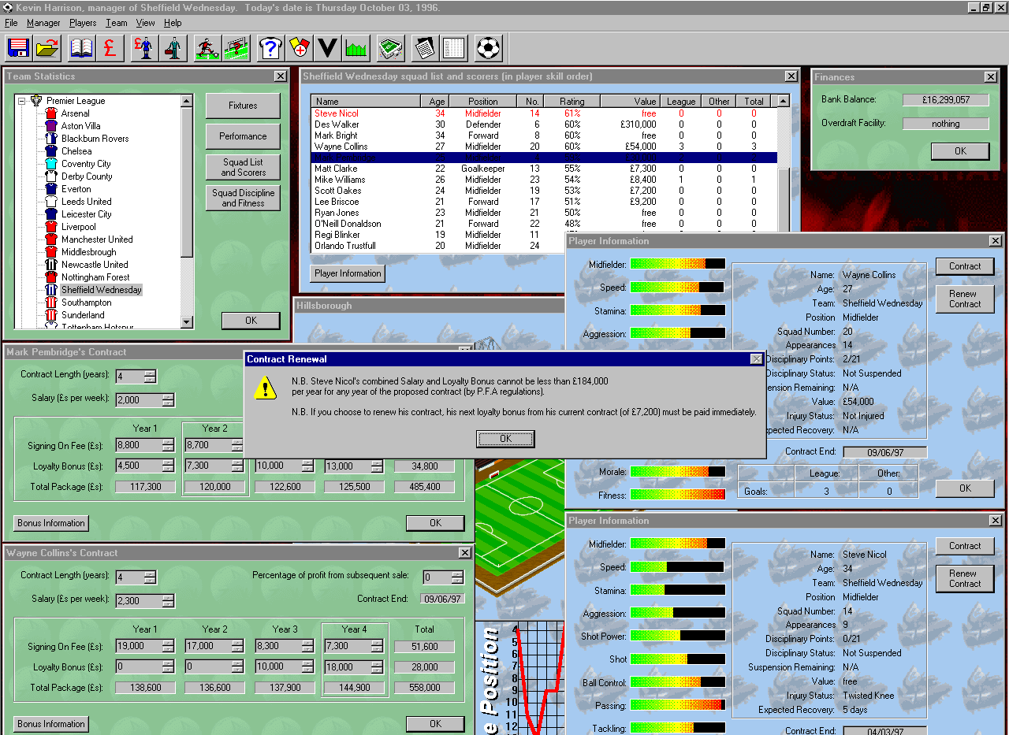Click the Coventry City sky-blue shirt icon
The height and width of the screenshot is (735, 1009).
[x=51, y=164]
